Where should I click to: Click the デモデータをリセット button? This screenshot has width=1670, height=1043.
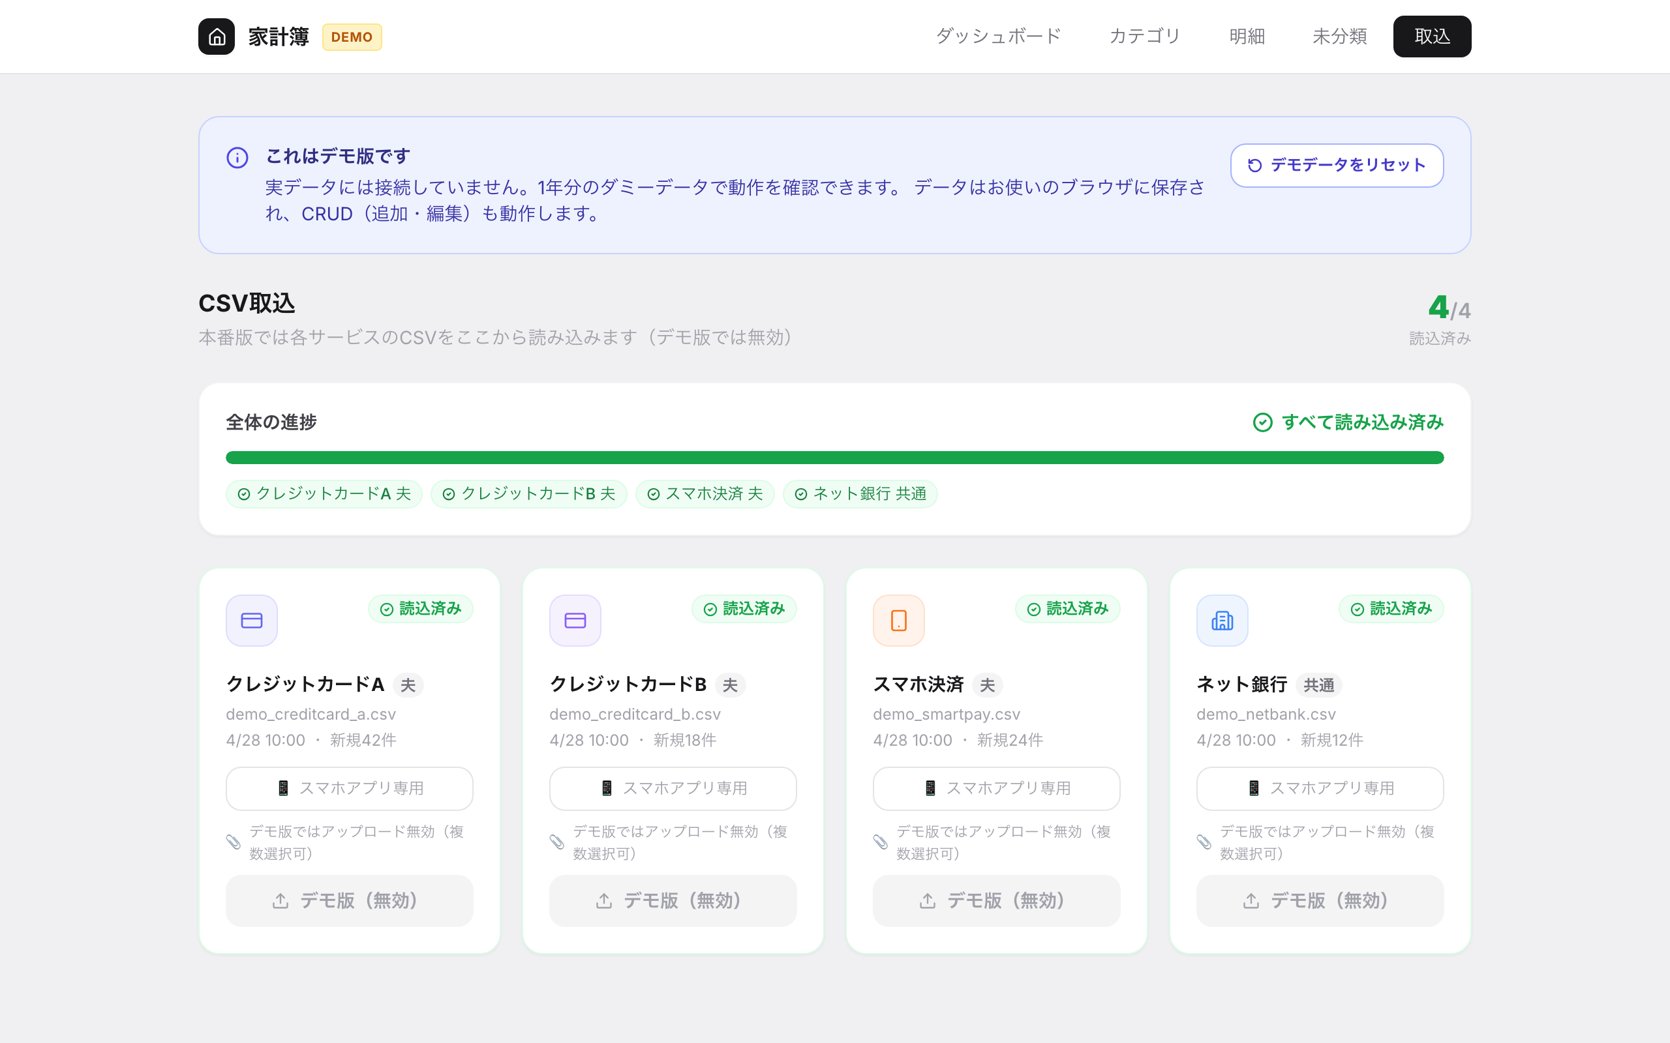point(1337,166)
